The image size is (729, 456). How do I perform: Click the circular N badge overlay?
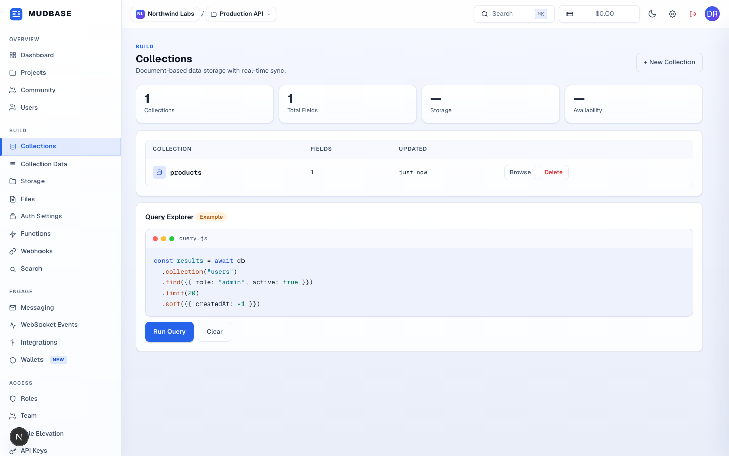coord(19,437)
